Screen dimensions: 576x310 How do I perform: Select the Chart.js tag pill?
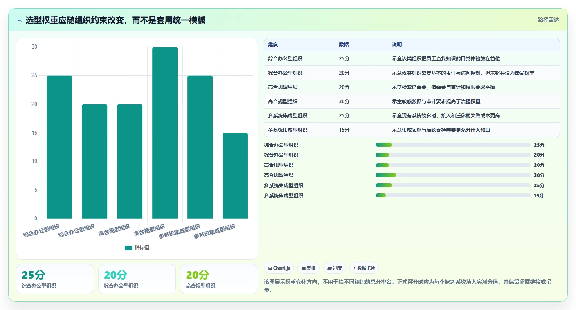279,268
